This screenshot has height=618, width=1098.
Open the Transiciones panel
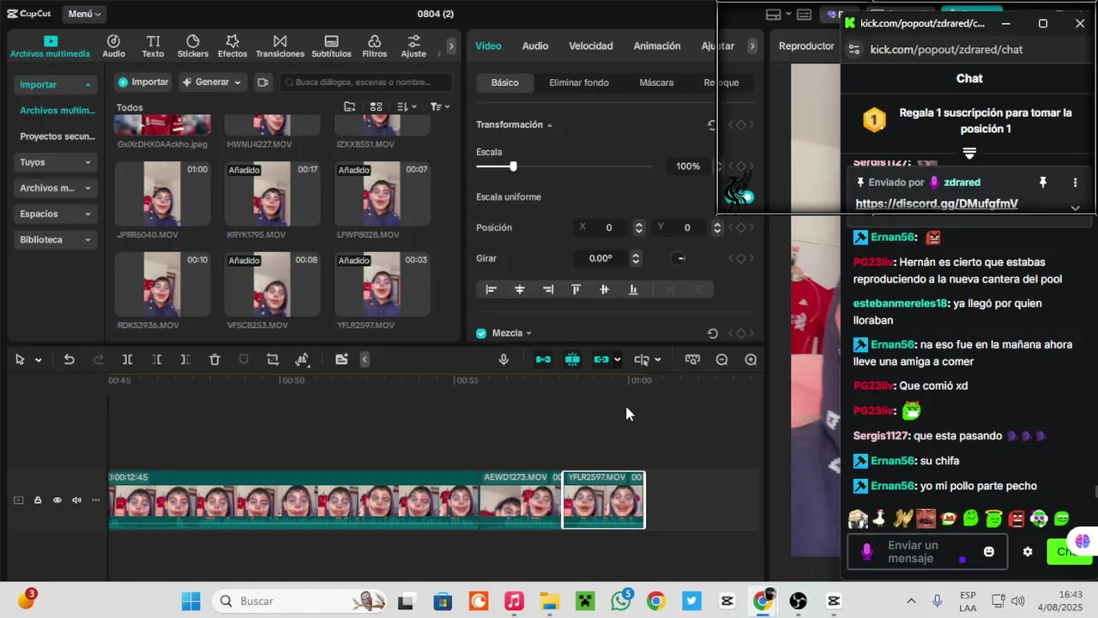tap(280, 46)
